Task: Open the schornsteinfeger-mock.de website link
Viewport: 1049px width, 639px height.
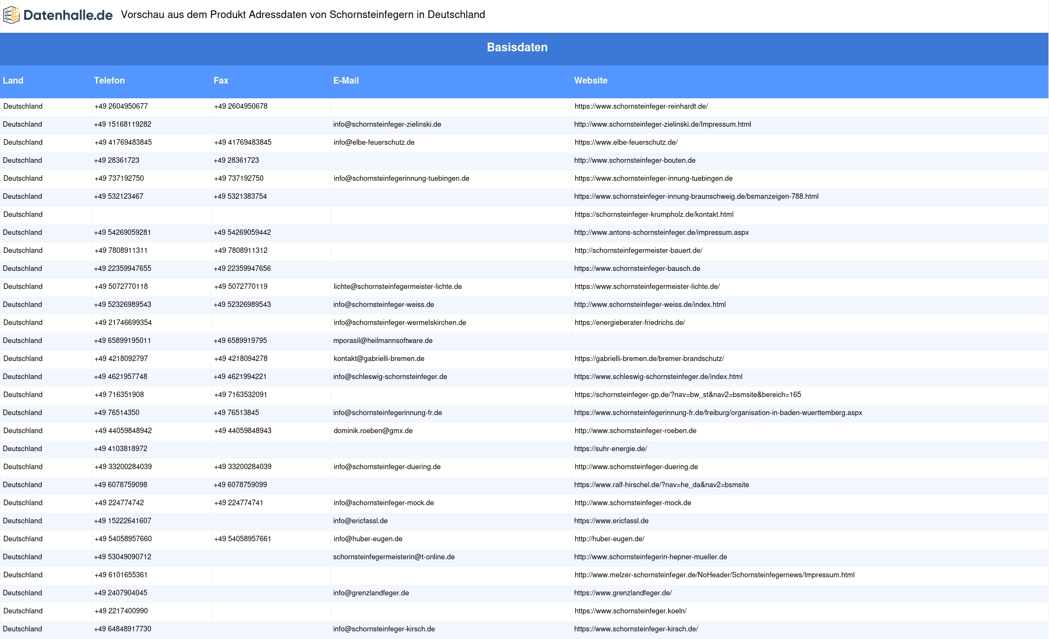Action: (633, 503)
